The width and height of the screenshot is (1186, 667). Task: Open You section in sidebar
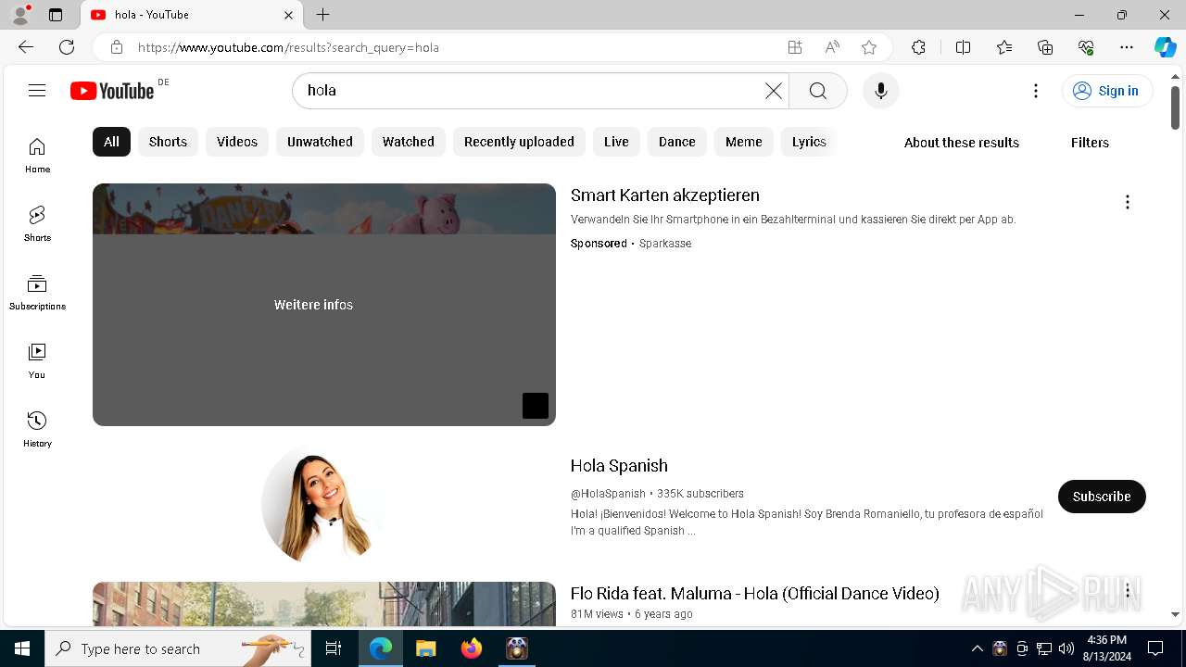(x=37, y=361)
